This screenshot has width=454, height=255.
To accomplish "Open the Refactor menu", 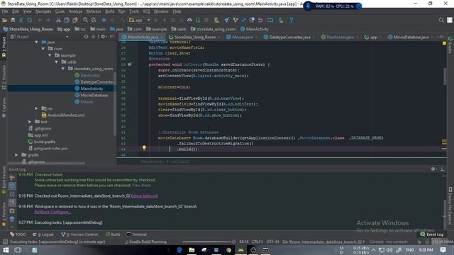I will click(x=94, y=11).
